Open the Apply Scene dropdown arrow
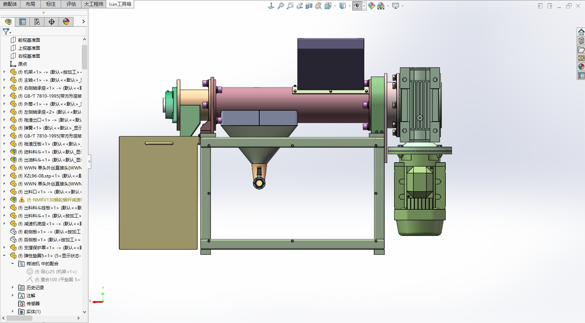The width and height of the screenshot is (585, 323). pyautogui.click(x=388, y=6)
